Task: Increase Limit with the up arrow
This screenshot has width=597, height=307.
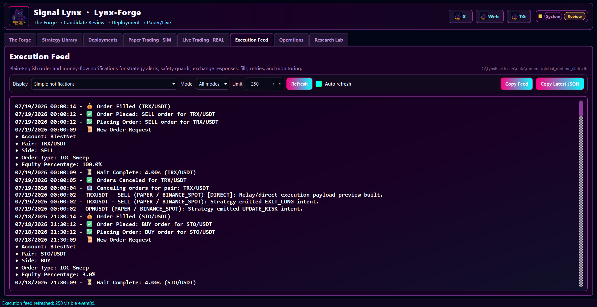Action: pos(273,84)
